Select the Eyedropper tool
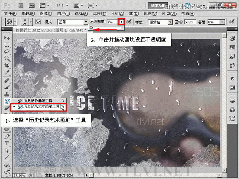 click(x=6, y=72)
